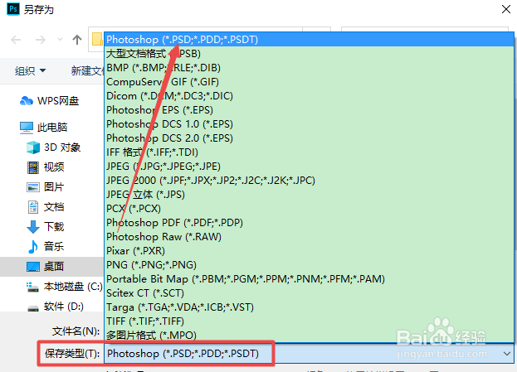This screenshot has height=372, width=517.
Task: Close the 另存为 dialog
Action: click(x=506, y=9)
